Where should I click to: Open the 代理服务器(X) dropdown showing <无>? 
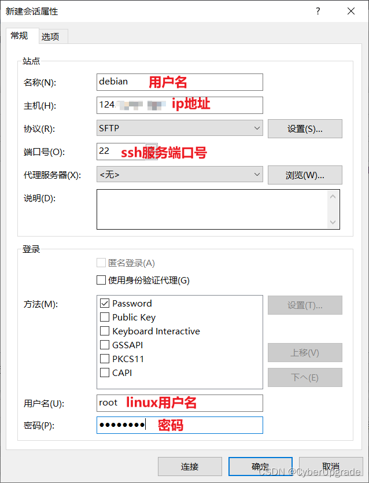(x=179, y=174)
